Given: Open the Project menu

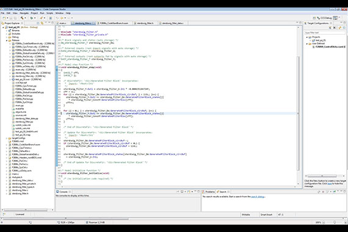Looking at the screenshot, I should (x=34, y=13).
